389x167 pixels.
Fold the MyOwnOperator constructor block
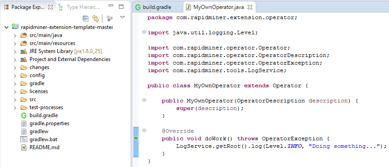pyautogui.click(x=144, y=100)
